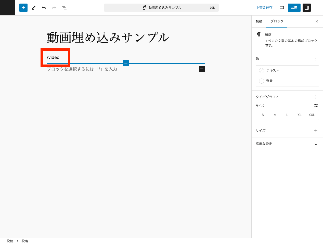Click the black site icon at top-left

pos(8,8)
